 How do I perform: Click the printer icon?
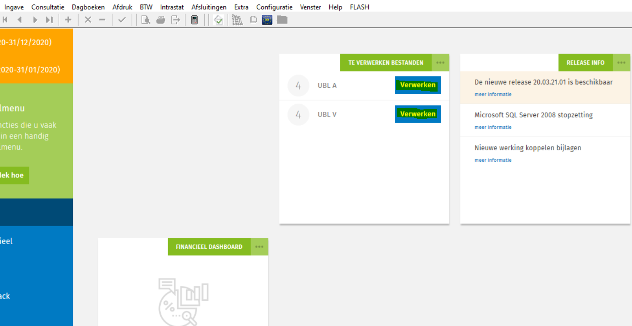pyautogui.click(x=161, y=20)
